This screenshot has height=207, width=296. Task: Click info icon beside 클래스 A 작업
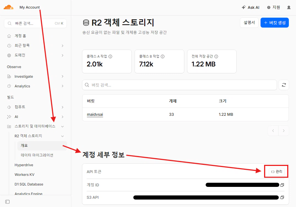(110, 57)
